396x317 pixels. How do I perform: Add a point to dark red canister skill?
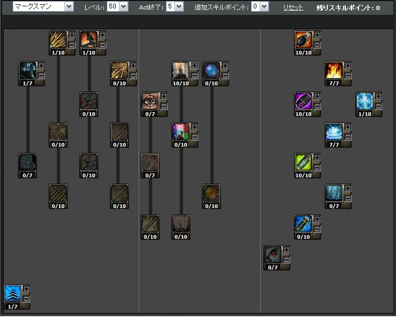coord(286,249)
